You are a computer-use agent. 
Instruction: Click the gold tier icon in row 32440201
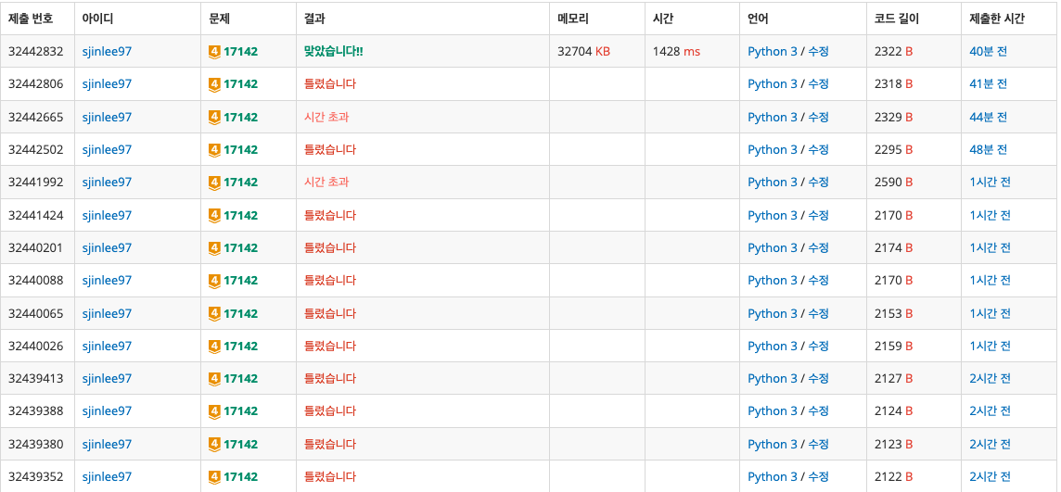tap(214, 248)
